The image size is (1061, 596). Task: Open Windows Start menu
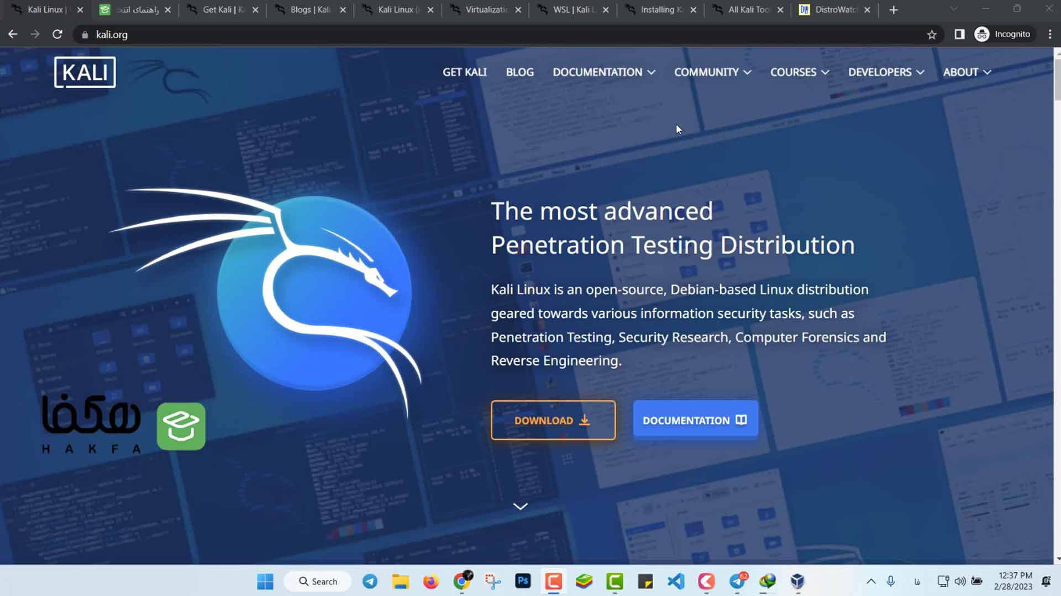tap(265, 581)
